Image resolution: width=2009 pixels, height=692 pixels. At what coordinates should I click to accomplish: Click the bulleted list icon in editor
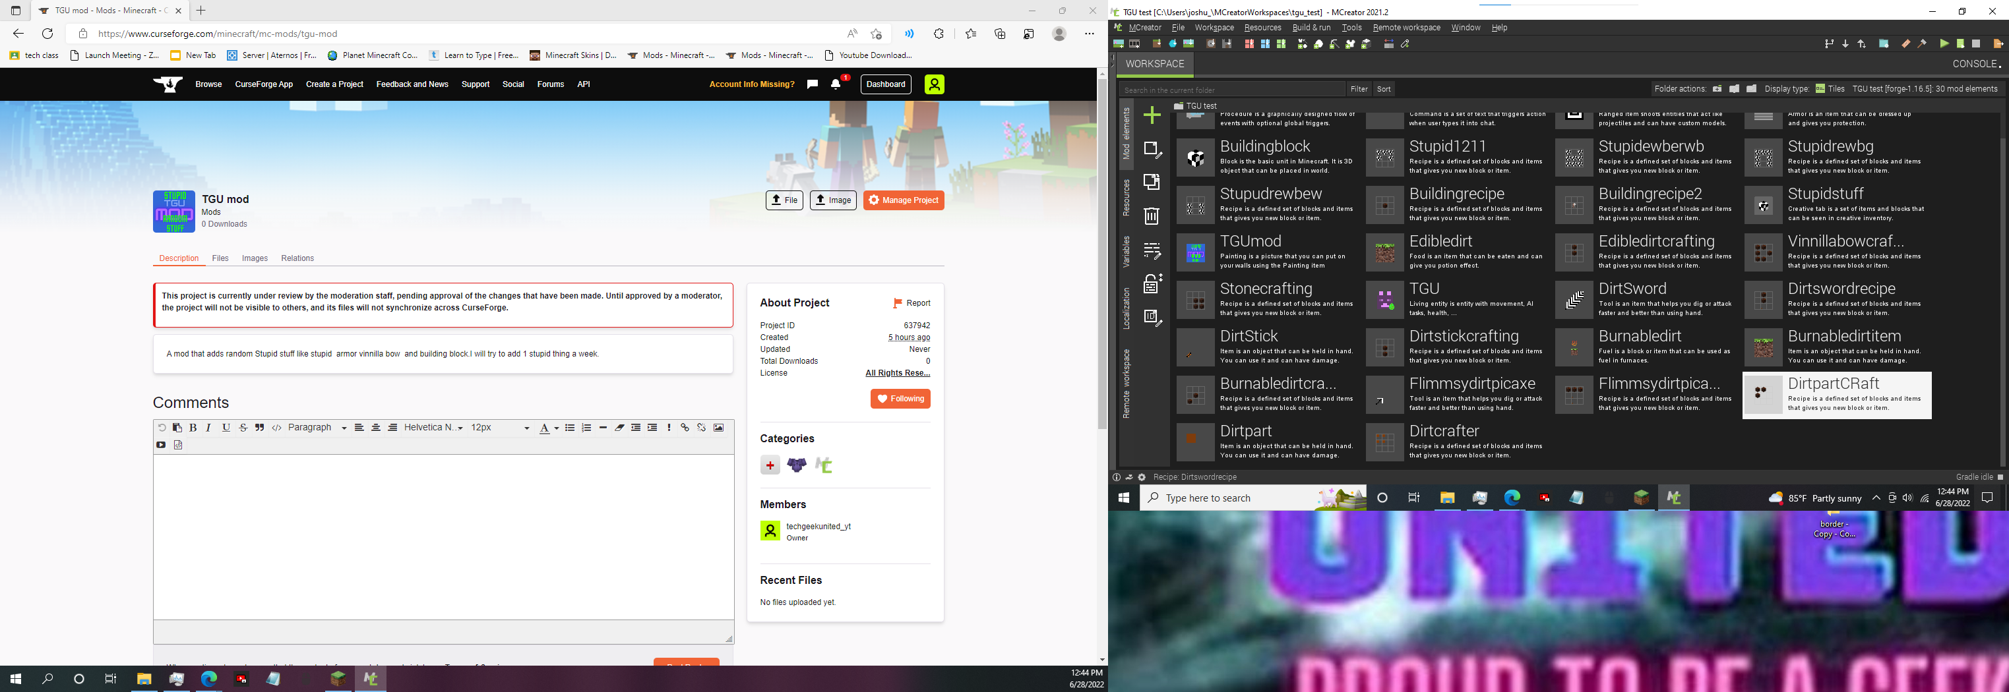pos(570,428)
